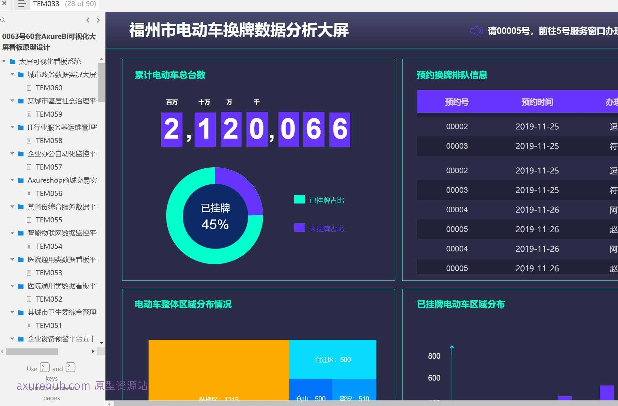Viewport: 618px width, 406px height.
Task: Click the 已挂牌占比 teal legend swatch
Action: pyautogui.click(x=299, y=199)
